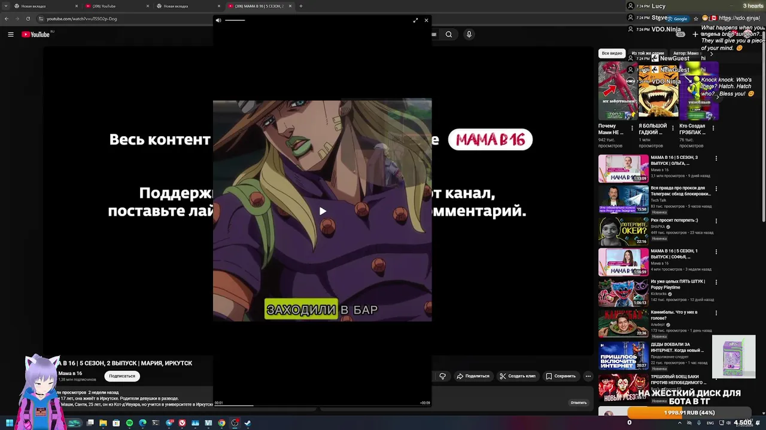The height and width of the screenshot is (430, 766).
Task: Open a new browser tab
Action: coord(301,6)
